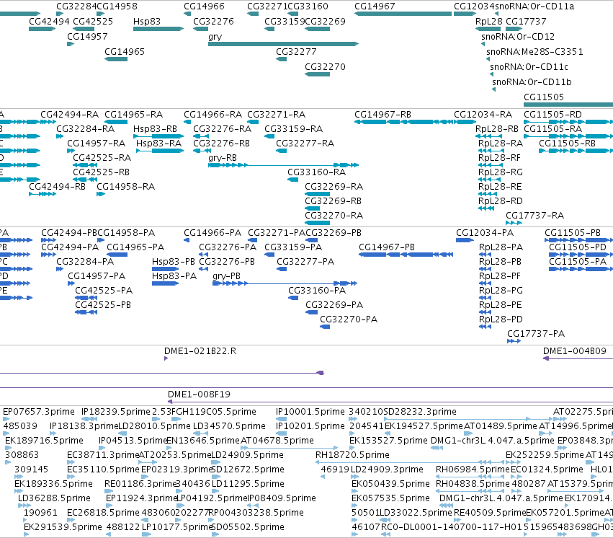This screenshot has width=613, height=538.
Task: Select the CG42525-RB transcript label
Action: click(102, 172)
